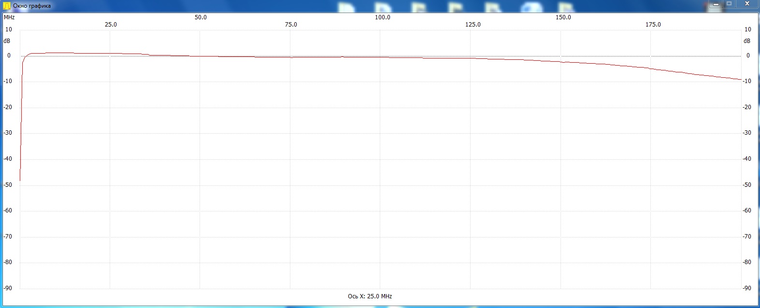Click the -10 value on left dB axis
The image size is (760, 308).
[x=8, y=81]
